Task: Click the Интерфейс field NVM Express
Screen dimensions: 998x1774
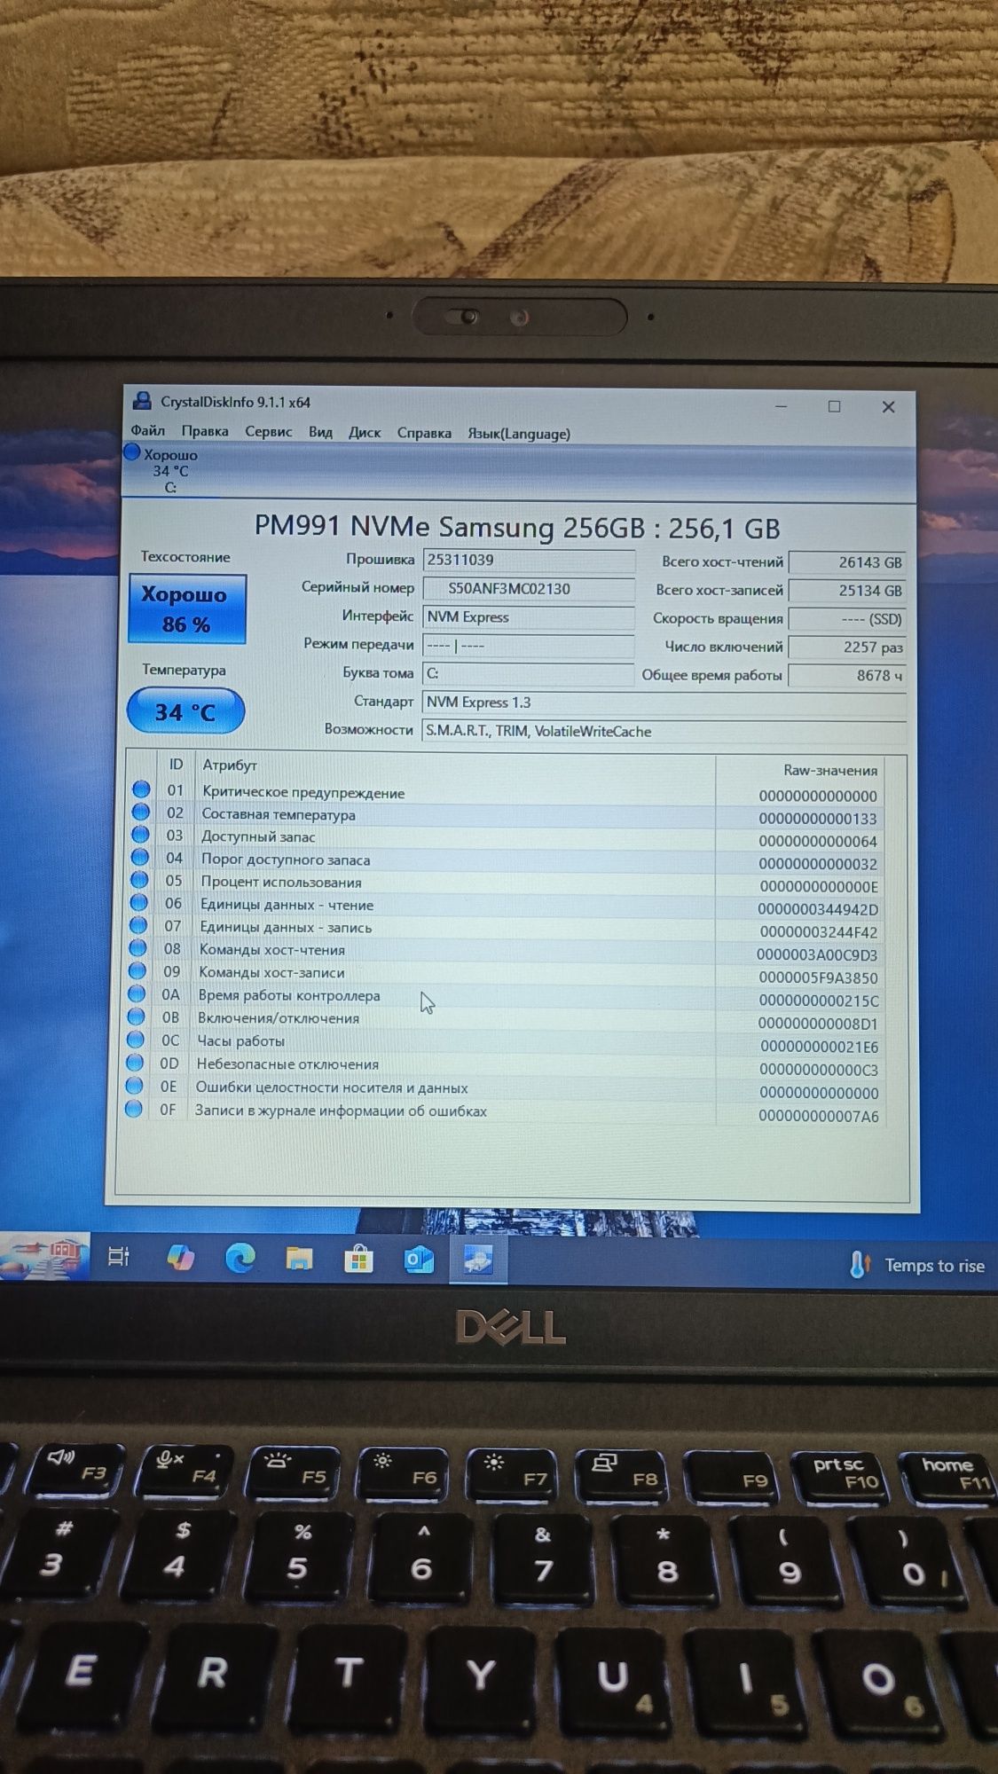Action: pyautogui.click(x=529, y=616)
